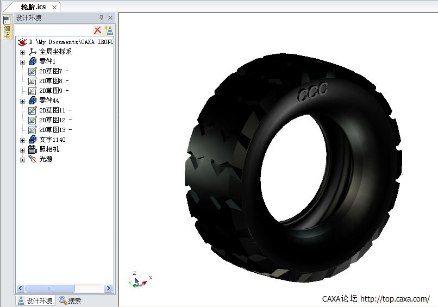Switch to 设计环境 bottom tab
The image size is (438, 307).
coord(35,300)
